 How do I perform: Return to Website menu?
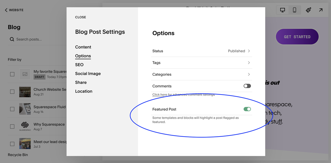(14, 10)
